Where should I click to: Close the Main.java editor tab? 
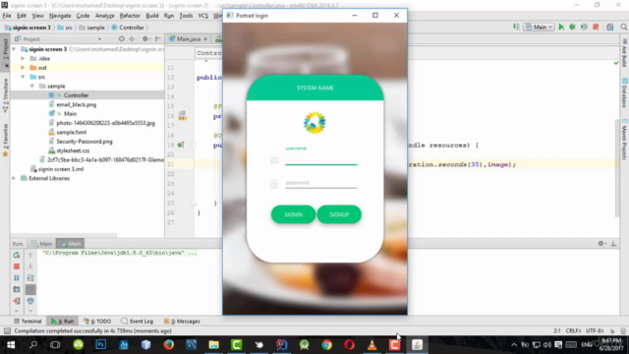(205, 39)
